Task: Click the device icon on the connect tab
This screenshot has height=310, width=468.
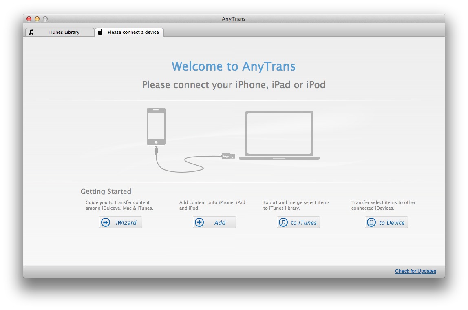Action: click(x=100, y=32)
